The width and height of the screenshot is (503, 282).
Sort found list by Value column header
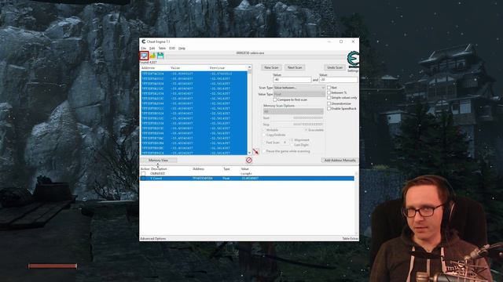click(175, 68)
